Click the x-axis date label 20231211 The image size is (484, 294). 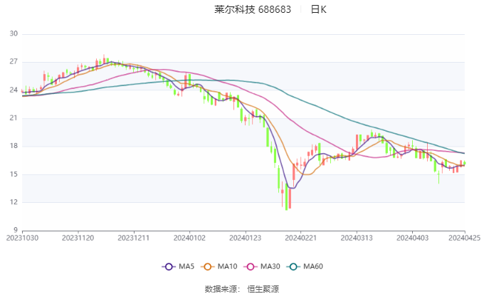pyautogui.click(x=134, y=238)
